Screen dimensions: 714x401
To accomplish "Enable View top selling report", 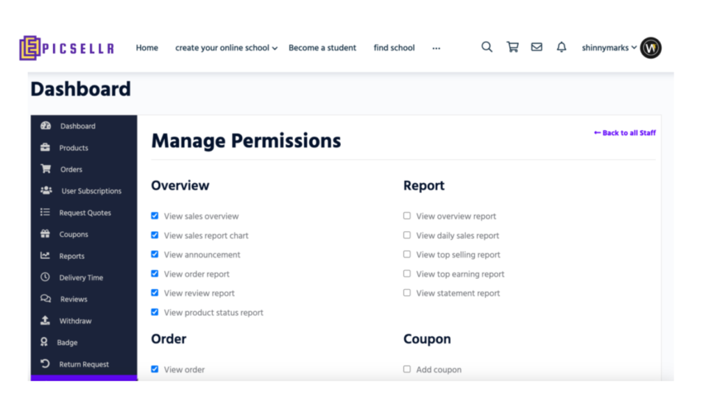I will point(407,254).
